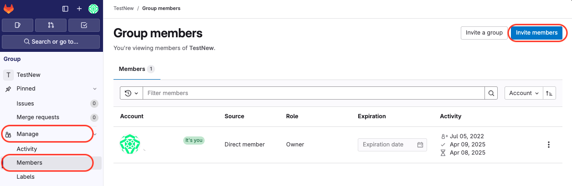
Task: Open the user avatar menu in sidebar
Action: [x=93, y=9]
